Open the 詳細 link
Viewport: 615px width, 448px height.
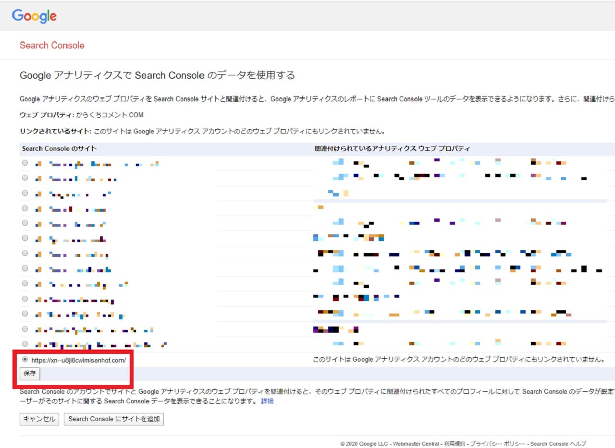click(267, 401)
